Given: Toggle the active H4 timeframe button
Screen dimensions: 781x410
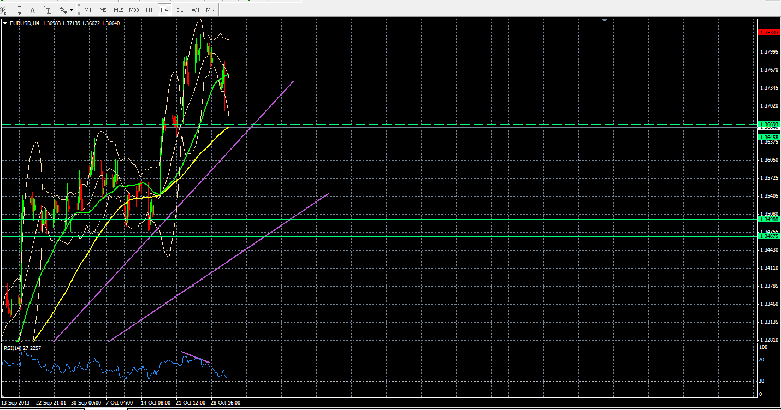Looking at the screenshot, I should pos(164,10).
